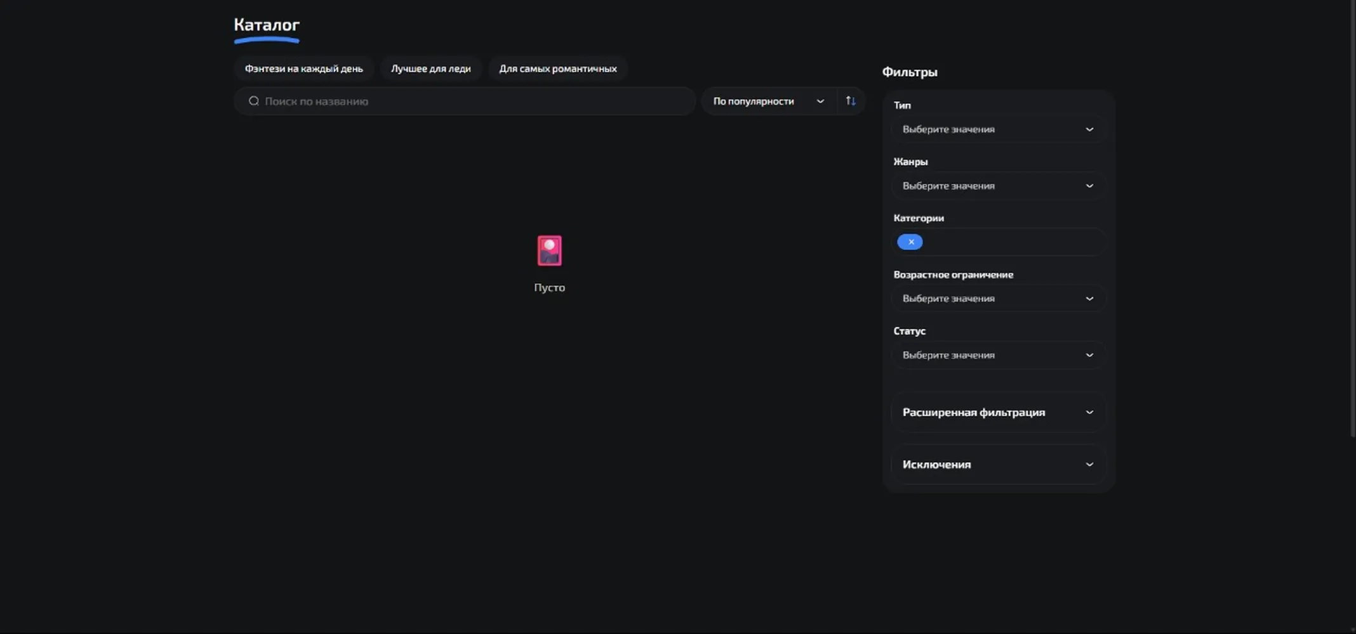The image size is (1356, 634).
Task: Expand the Исключения section
Action: (x=998, y=464)
